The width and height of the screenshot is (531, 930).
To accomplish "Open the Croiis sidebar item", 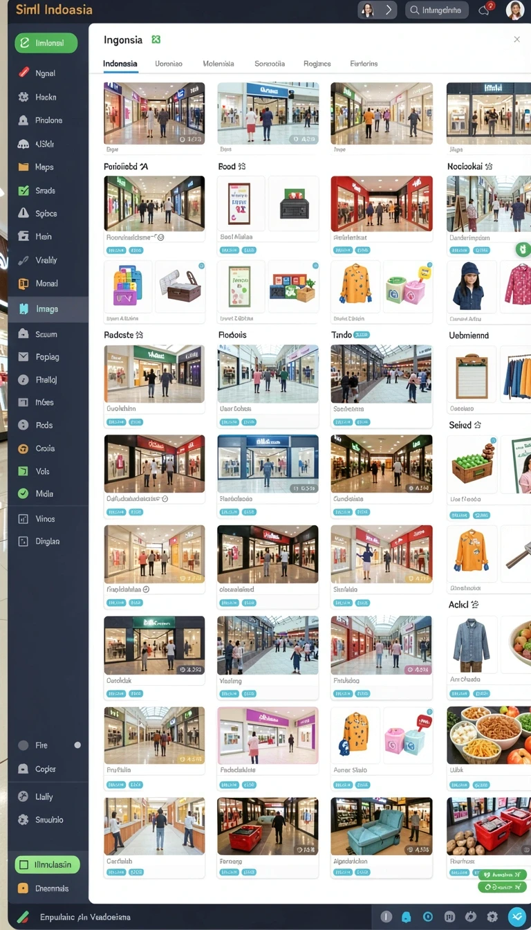I will point(47,448).
